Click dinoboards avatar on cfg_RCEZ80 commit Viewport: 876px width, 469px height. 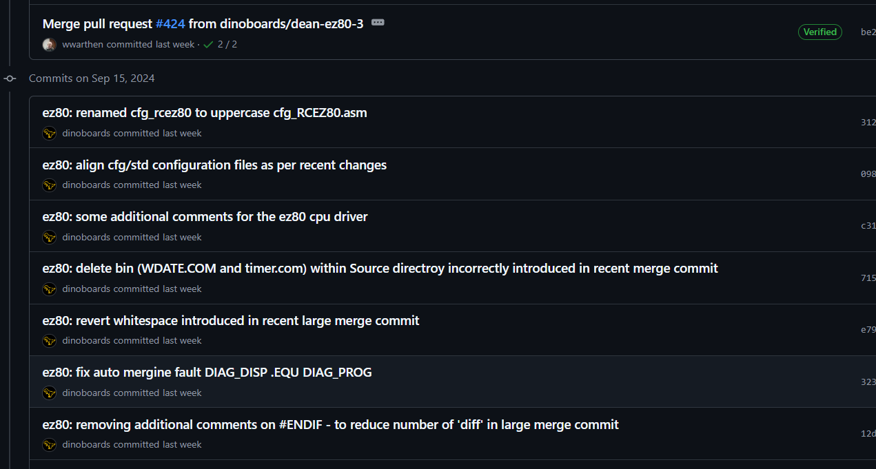pos(49,134)
